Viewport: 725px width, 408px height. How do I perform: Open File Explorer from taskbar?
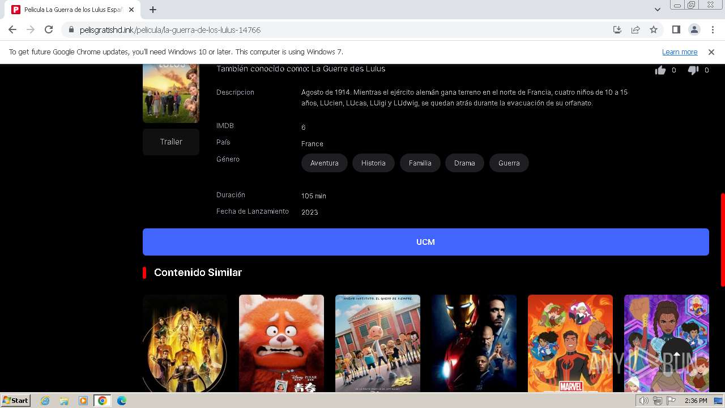[64, 401]
